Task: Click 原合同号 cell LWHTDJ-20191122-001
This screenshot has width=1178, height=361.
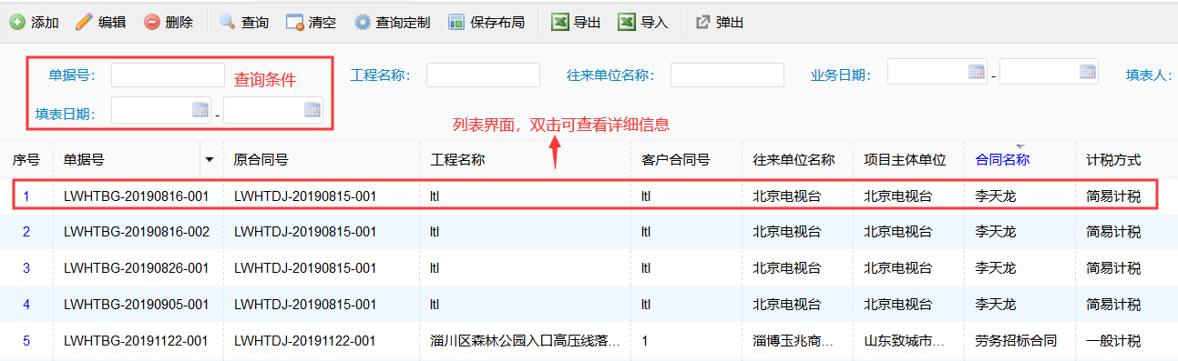Action: (x=305, y=341)
